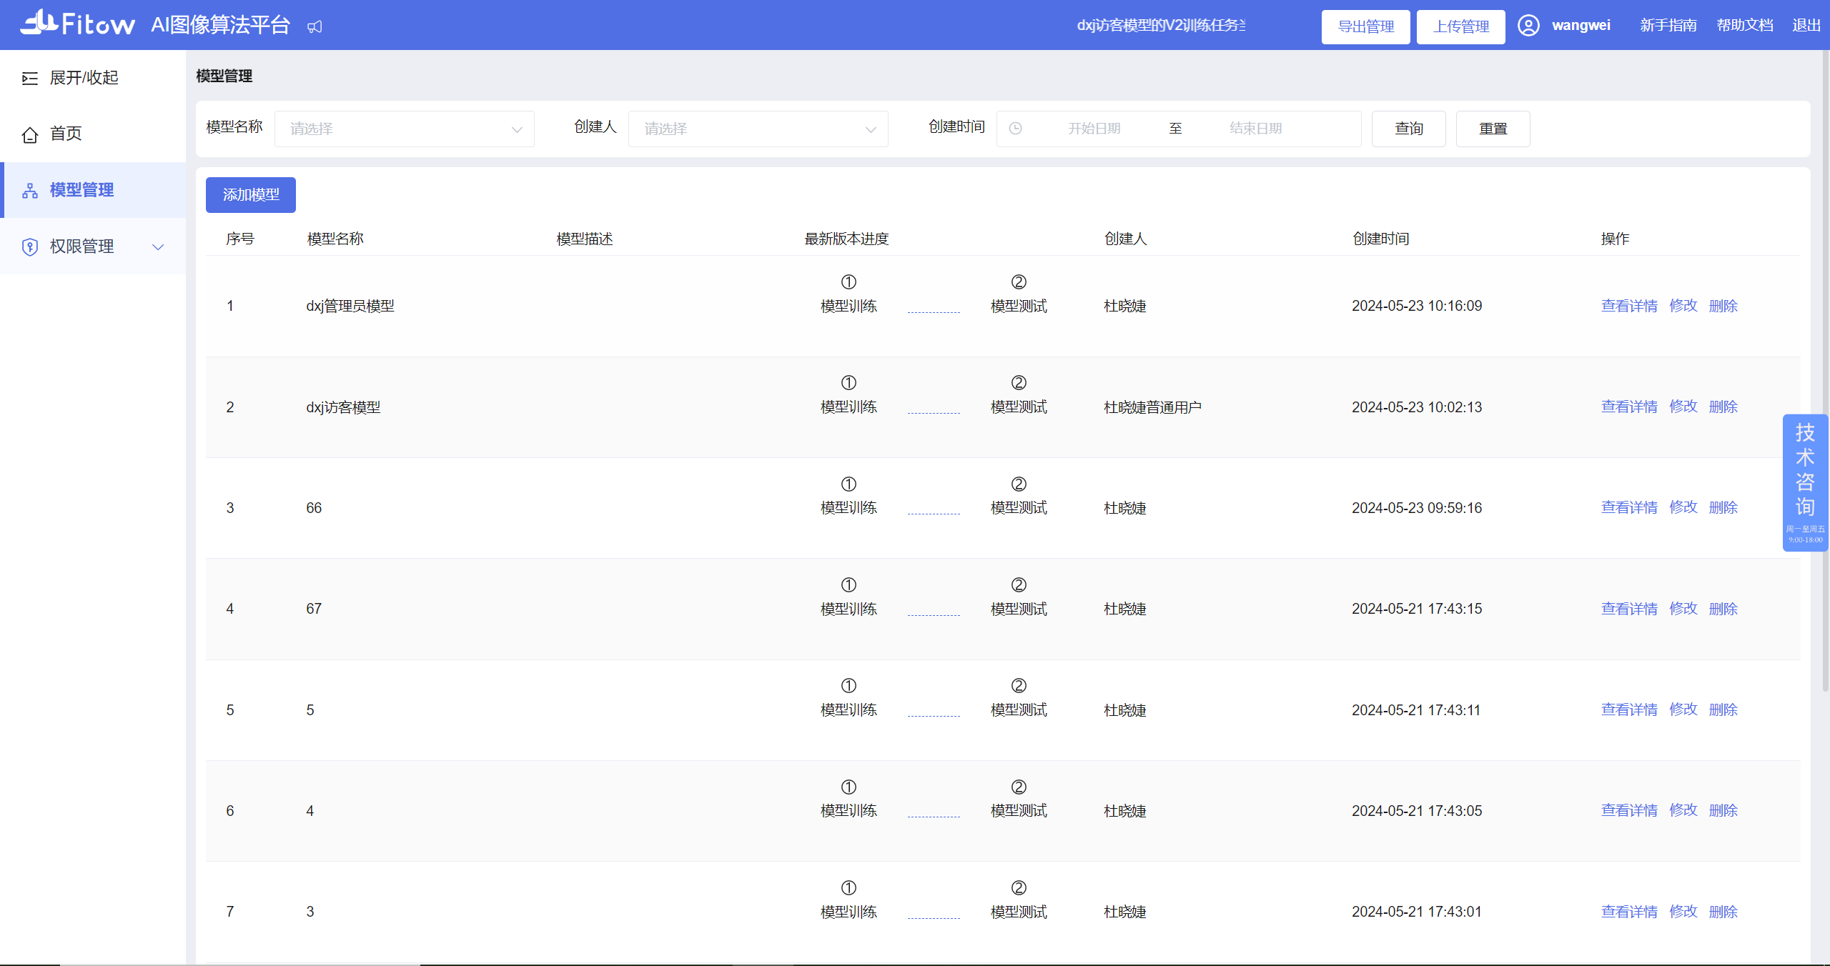
Task: Click the 开始日期 input field
Action: [1094, 129]
